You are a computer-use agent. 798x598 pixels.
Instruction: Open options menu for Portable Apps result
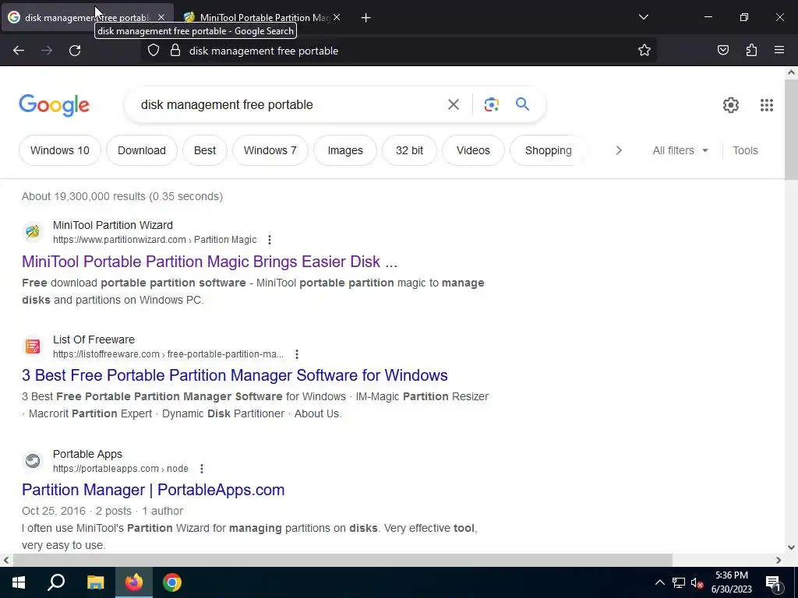point(202,469)
